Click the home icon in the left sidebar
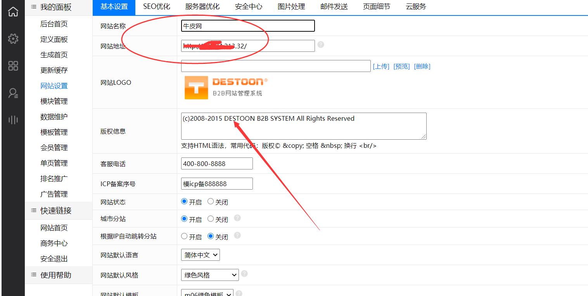The width and height of the screenshot is (588, 296). 13,12
